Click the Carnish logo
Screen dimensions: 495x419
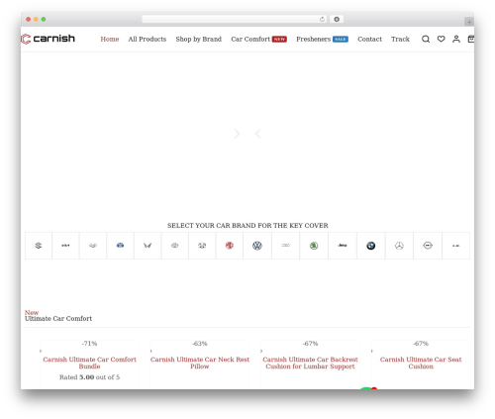[x=48, y=39]
